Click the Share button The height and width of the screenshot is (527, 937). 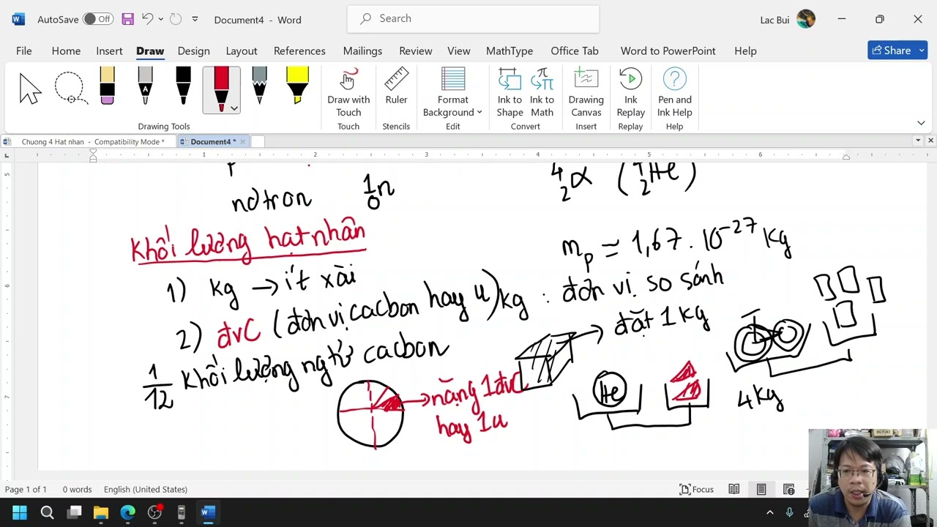(897, 51)
